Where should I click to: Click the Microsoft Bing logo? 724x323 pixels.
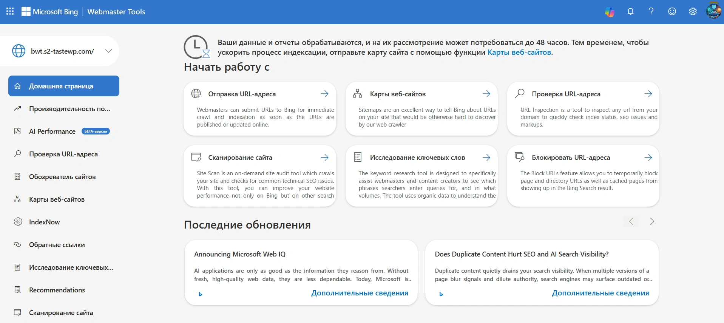[49, 12]
